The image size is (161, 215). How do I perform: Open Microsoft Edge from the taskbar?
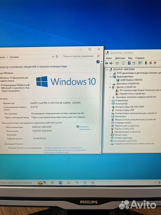[x=60, y=182]
